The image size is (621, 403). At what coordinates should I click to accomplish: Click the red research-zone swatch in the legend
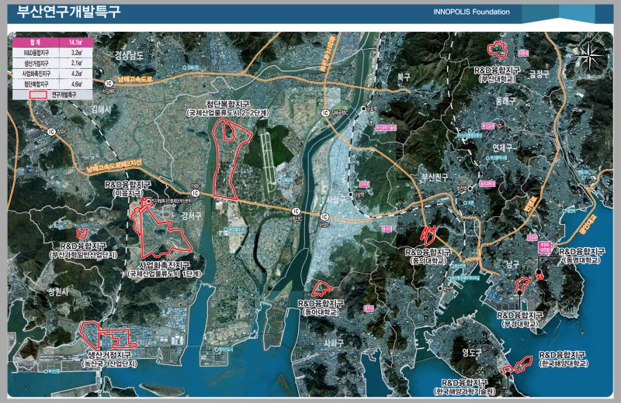[38, 95]
